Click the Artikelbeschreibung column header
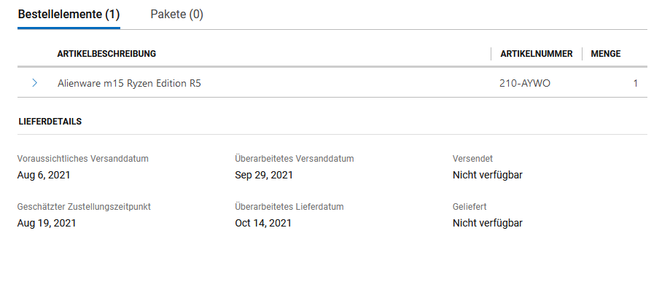 click(106, 53)
